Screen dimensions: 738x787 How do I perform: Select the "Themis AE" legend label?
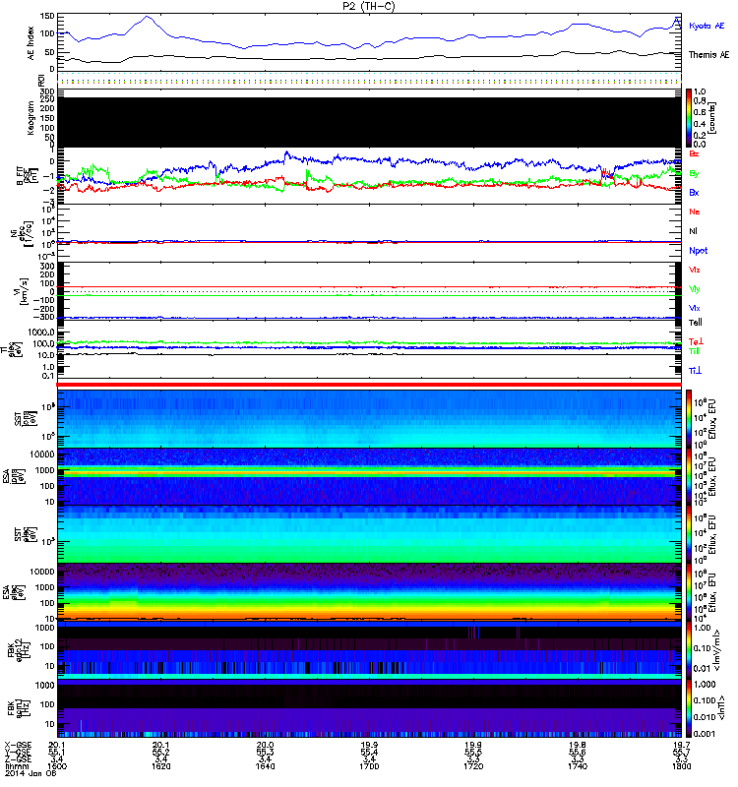point(708,55)
